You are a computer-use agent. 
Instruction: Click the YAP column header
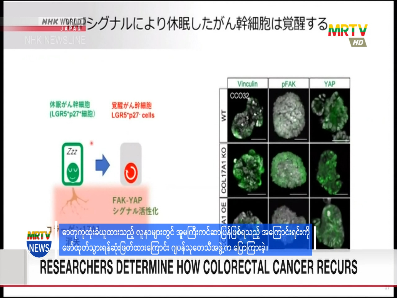[x=329, y=84]
